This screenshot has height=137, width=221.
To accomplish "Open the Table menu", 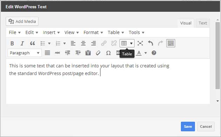I will coord(116,33).
